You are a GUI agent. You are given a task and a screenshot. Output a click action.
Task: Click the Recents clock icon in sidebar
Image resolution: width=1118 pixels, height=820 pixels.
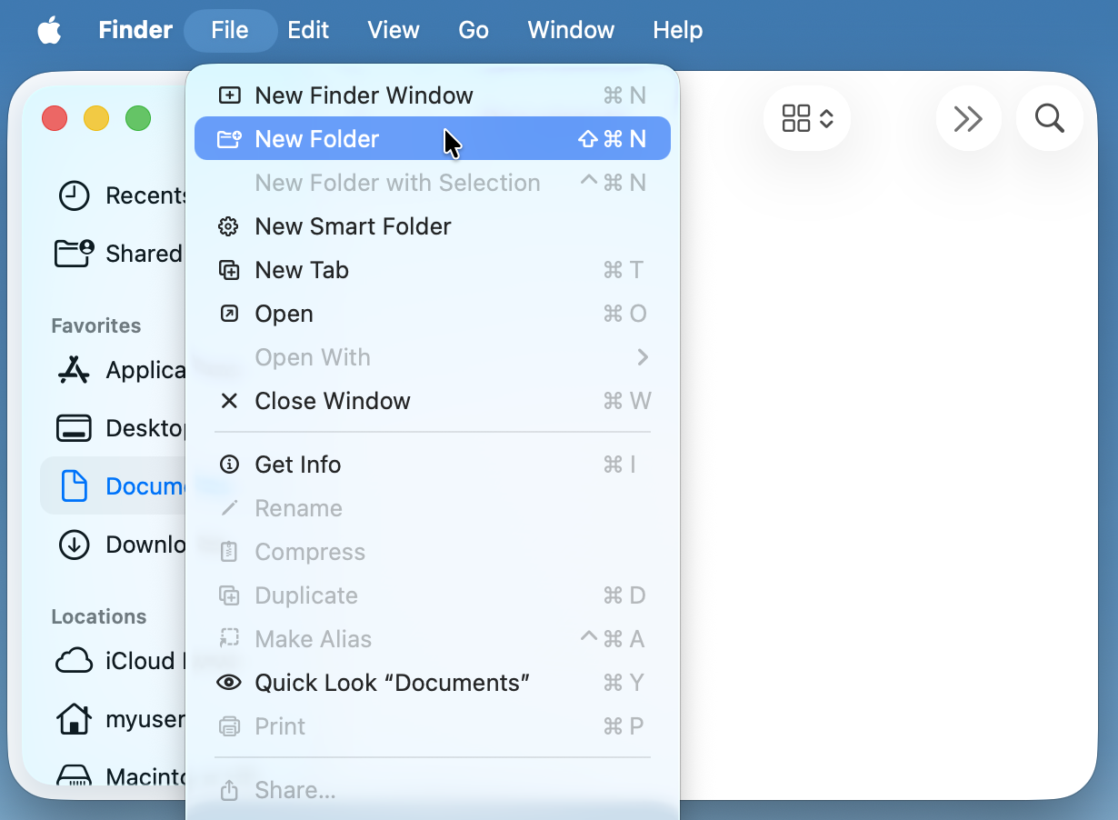coord(74,195)
